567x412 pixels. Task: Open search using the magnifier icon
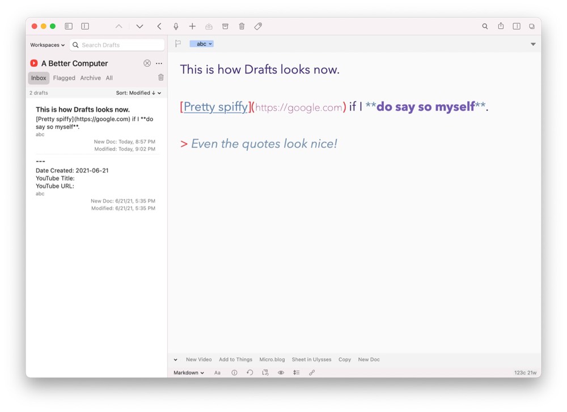[x=485, y=26]
